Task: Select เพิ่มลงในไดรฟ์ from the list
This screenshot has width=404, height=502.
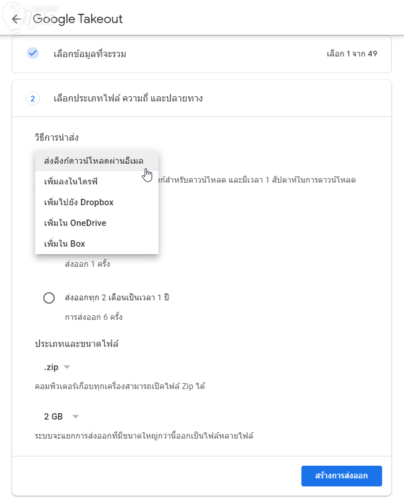Action: point(71,182)
